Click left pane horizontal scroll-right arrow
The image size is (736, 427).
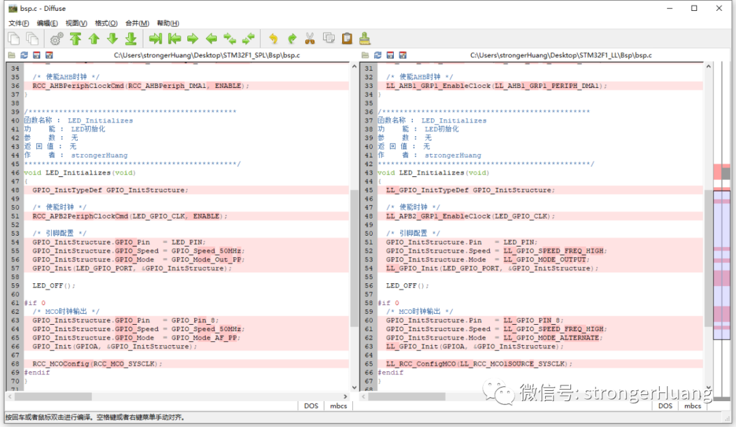click(346, 396)
